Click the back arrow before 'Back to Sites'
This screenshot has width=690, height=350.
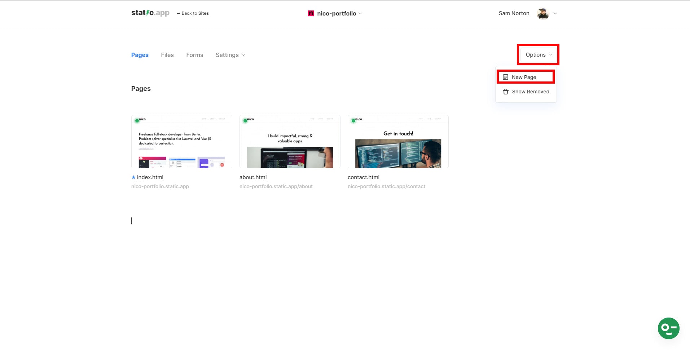pos(178,13)
